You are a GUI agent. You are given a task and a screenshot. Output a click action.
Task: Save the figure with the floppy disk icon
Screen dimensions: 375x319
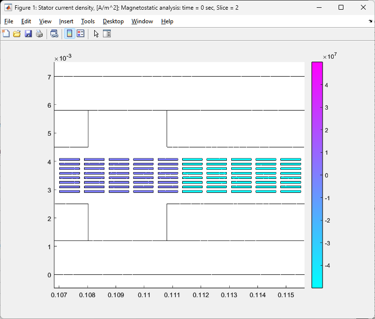coord(28,33)
